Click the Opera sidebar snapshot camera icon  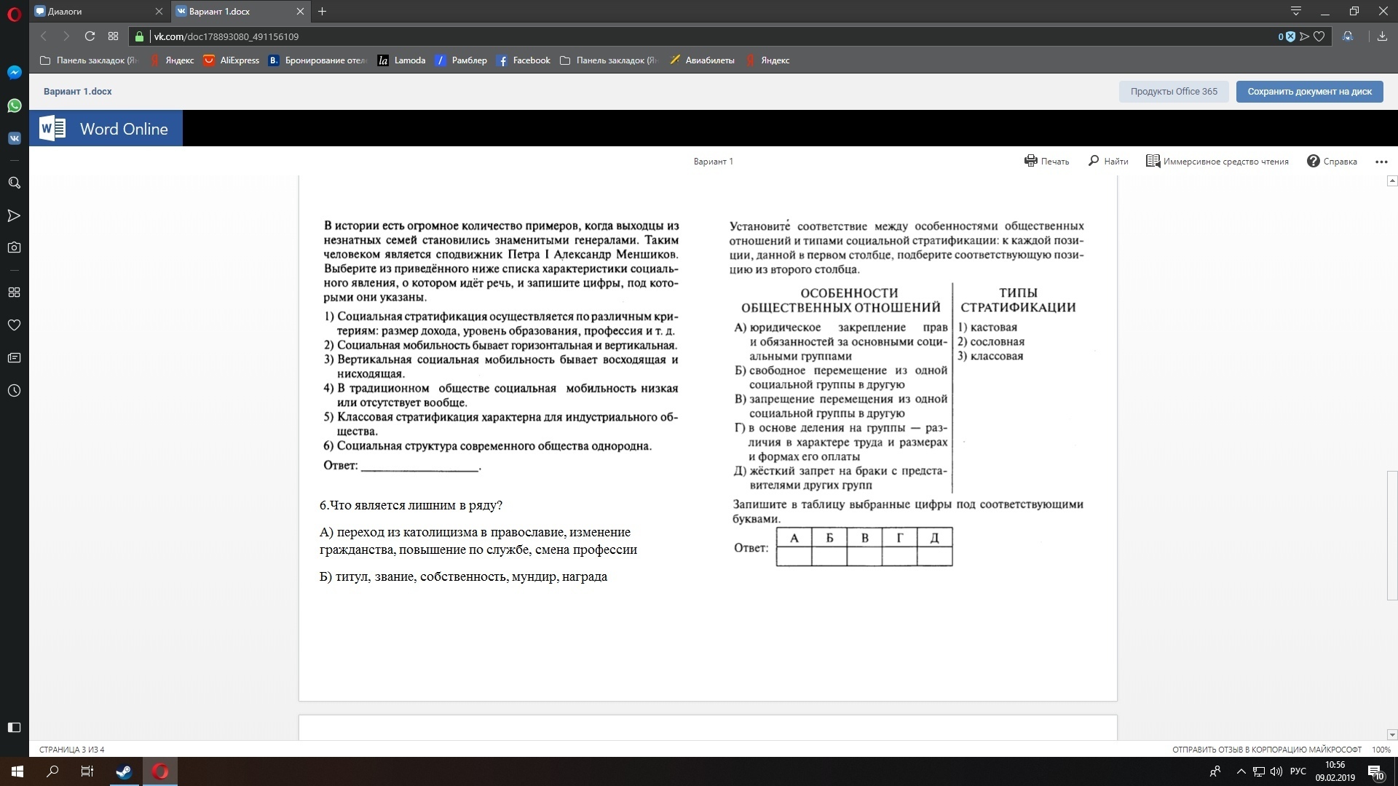tap(14, 247)
